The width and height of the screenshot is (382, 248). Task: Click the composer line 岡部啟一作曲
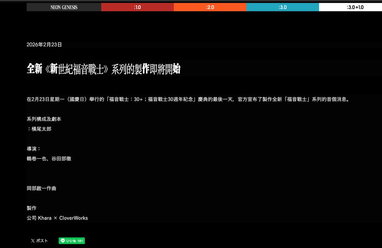[42, 188]
